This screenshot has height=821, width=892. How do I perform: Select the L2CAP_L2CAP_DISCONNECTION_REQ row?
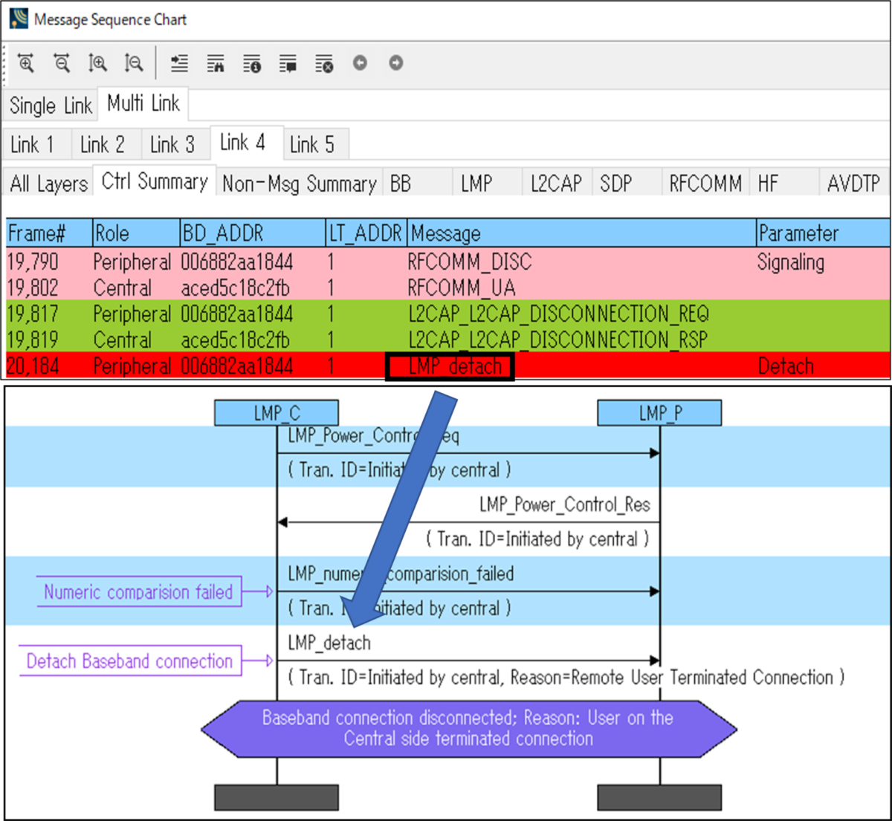pos(447,314)
